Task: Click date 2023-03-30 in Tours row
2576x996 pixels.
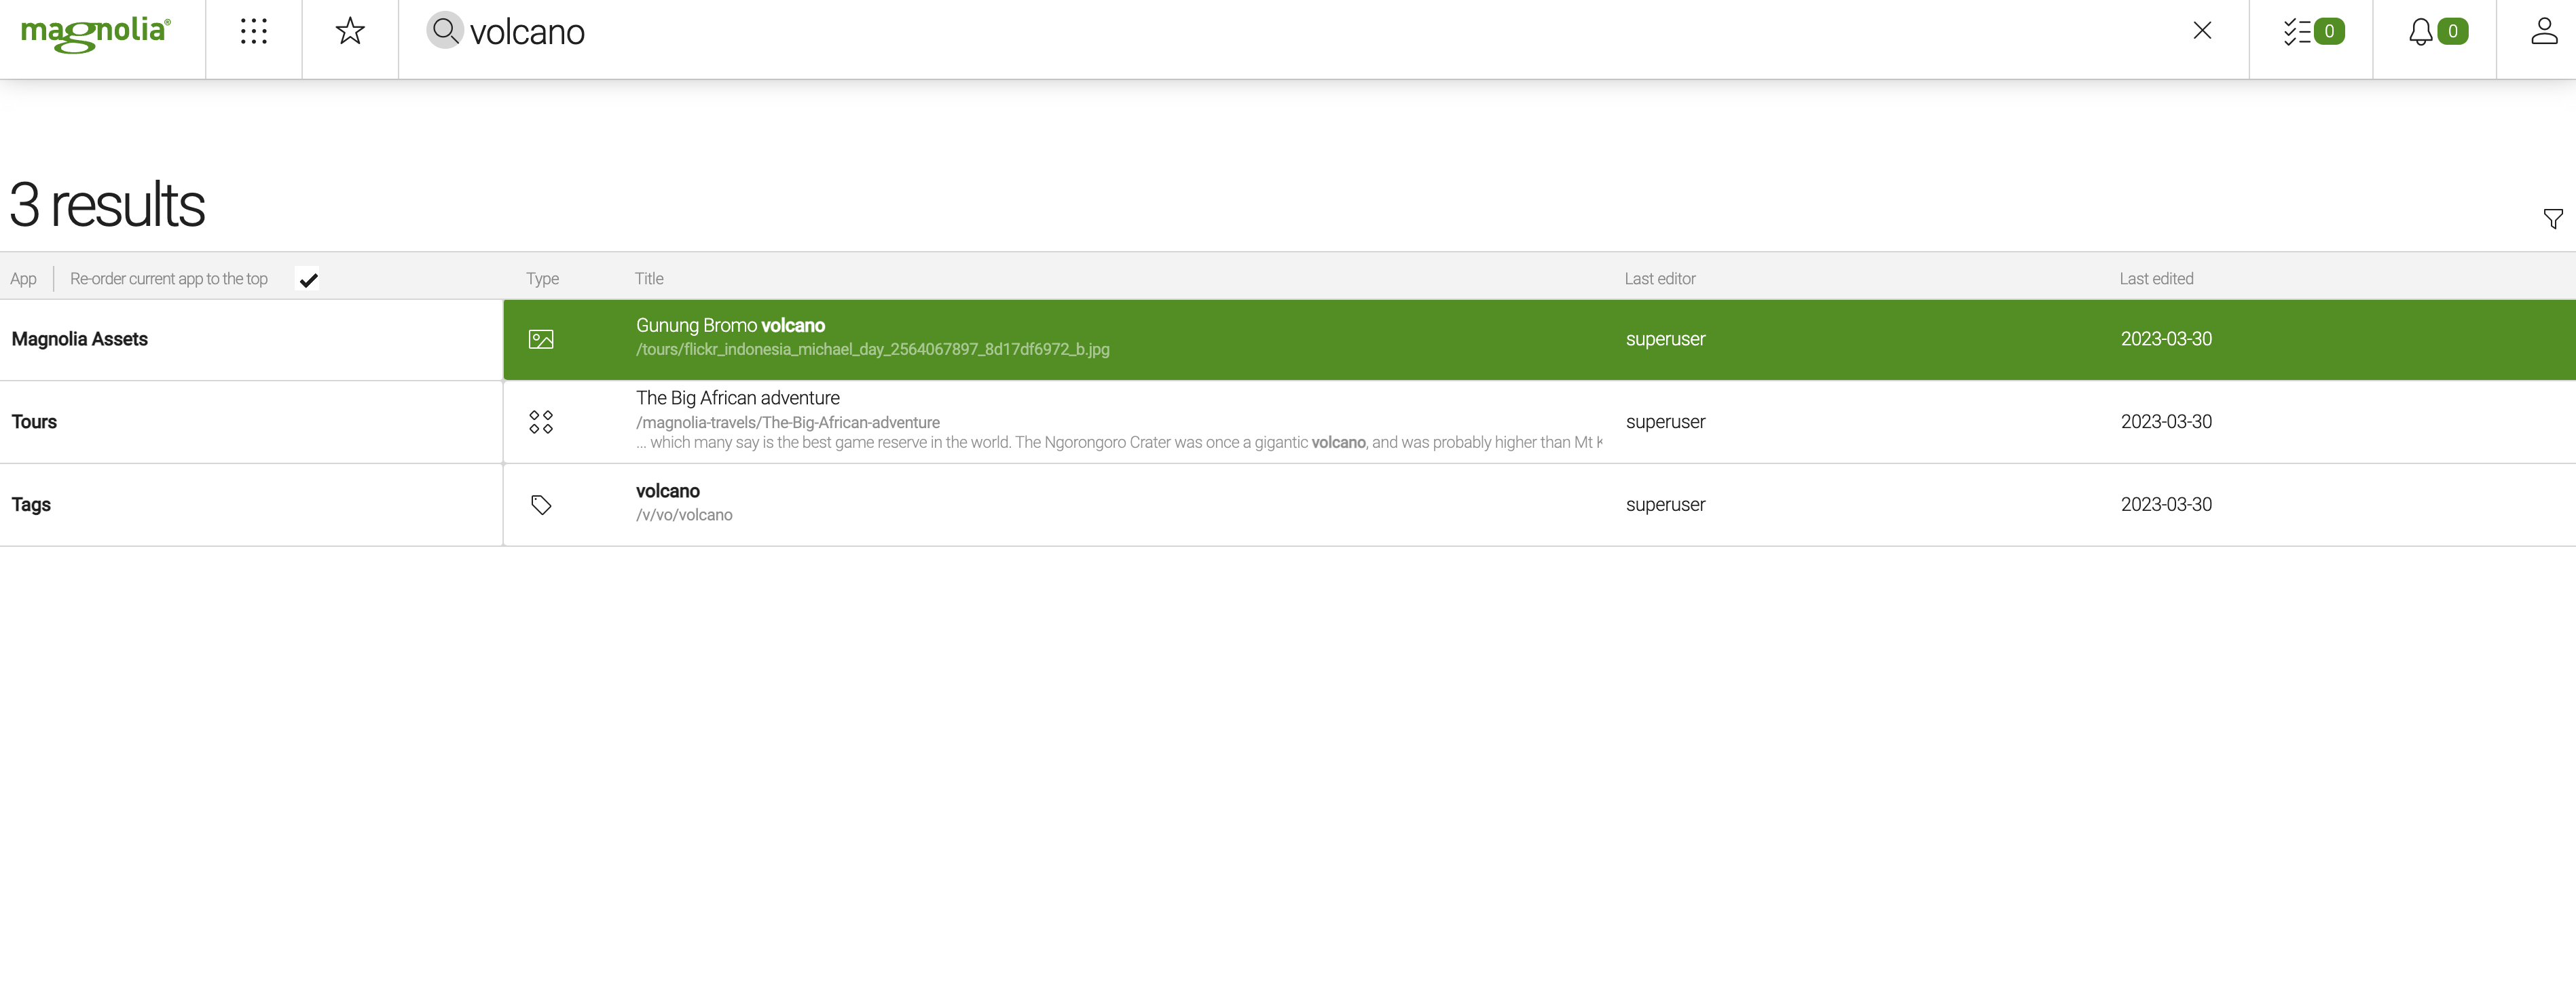Action: tap(2166, 421)
